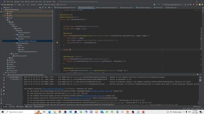Collapse the controller package
The height and width of the screenshot is (114, 204).
[15, 35]
